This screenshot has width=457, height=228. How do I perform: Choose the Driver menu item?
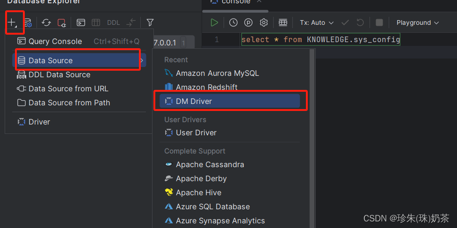point(79,122)
